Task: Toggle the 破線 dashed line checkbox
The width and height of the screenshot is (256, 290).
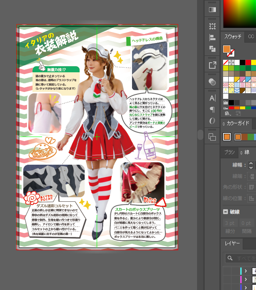Action: (226, 212)
